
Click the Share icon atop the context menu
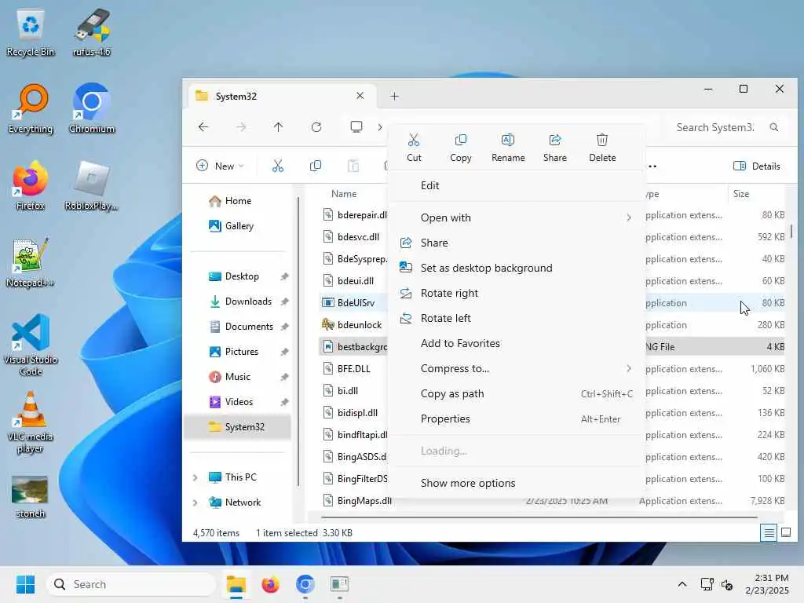(x=555, y=148)
